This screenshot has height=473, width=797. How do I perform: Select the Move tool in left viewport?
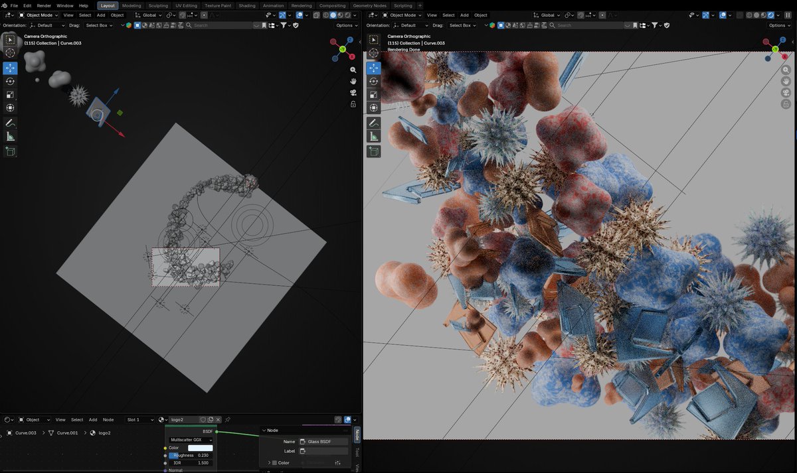[x=10, y=68]
